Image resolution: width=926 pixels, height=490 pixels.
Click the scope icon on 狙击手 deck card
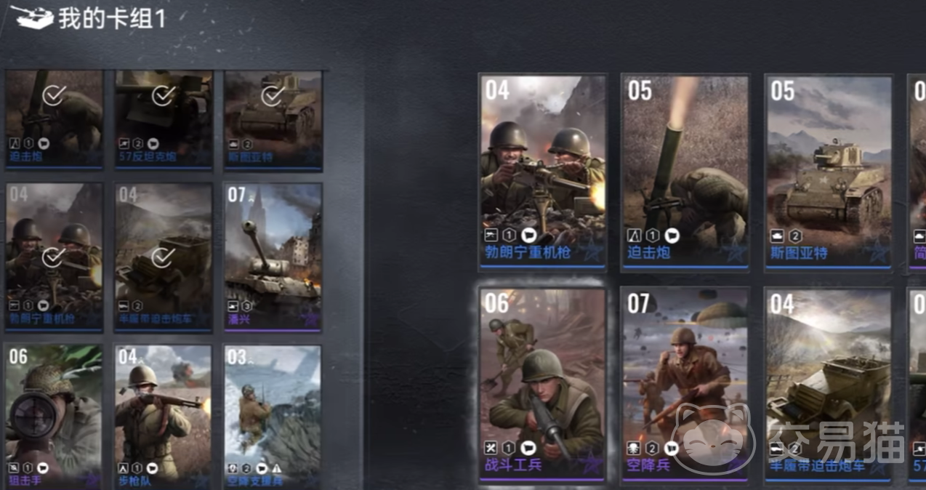click(13, 467)
